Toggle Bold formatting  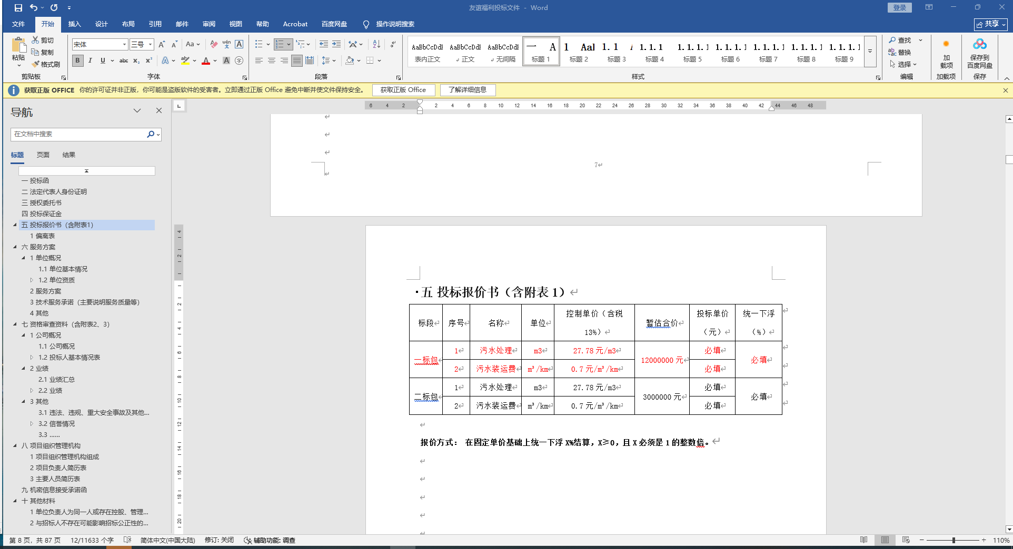coord(77,60)
